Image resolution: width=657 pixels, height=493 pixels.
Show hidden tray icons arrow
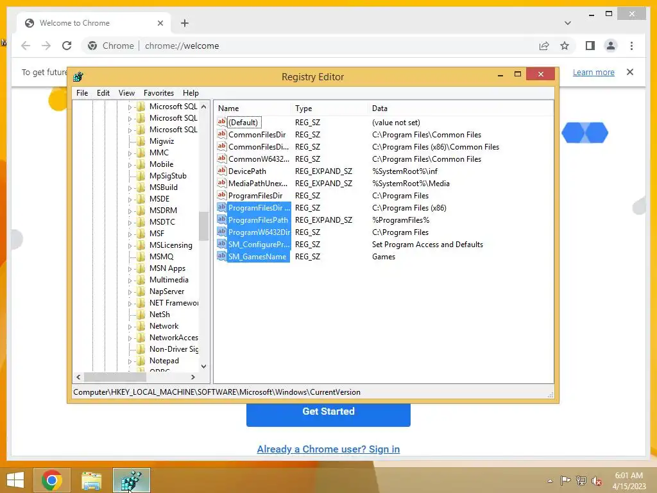[550, 481]
